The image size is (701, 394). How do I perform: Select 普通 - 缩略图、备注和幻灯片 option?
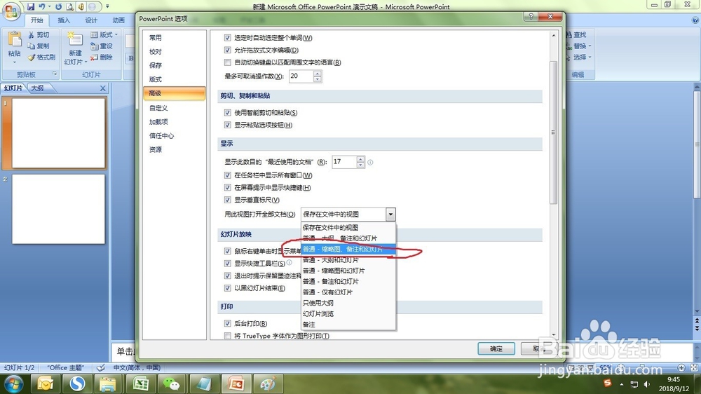tap(348, 249)
